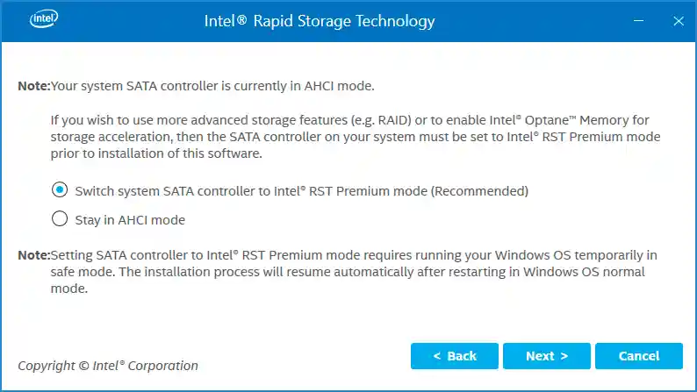697x392 pixels.
Task: Click the first bold Note label
Action: pyautogui.click(x=33, y=86)
